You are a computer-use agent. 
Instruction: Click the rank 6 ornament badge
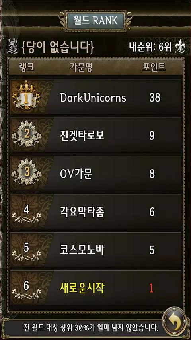pyautogui.click(x=26, y=290)
